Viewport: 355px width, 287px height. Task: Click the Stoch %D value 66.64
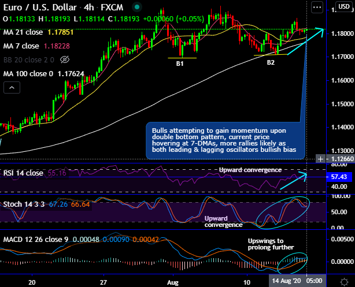(x=80, y=204)
